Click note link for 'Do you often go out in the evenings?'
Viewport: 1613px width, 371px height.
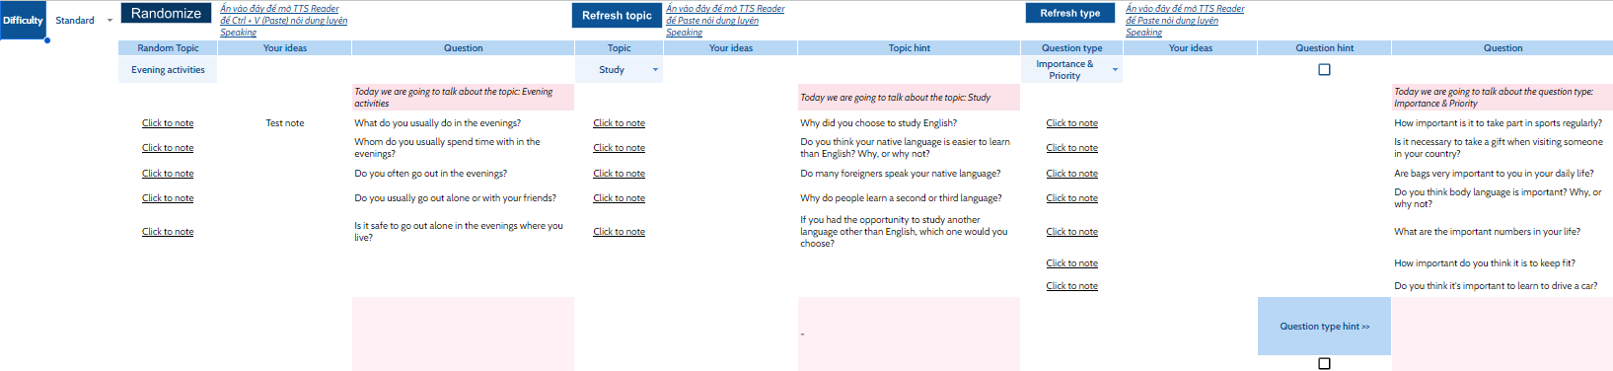[168, 174]
